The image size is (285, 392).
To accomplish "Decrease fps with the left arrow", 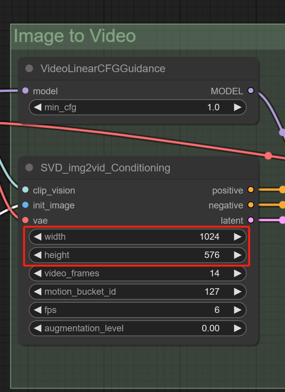I will [37, 310].
